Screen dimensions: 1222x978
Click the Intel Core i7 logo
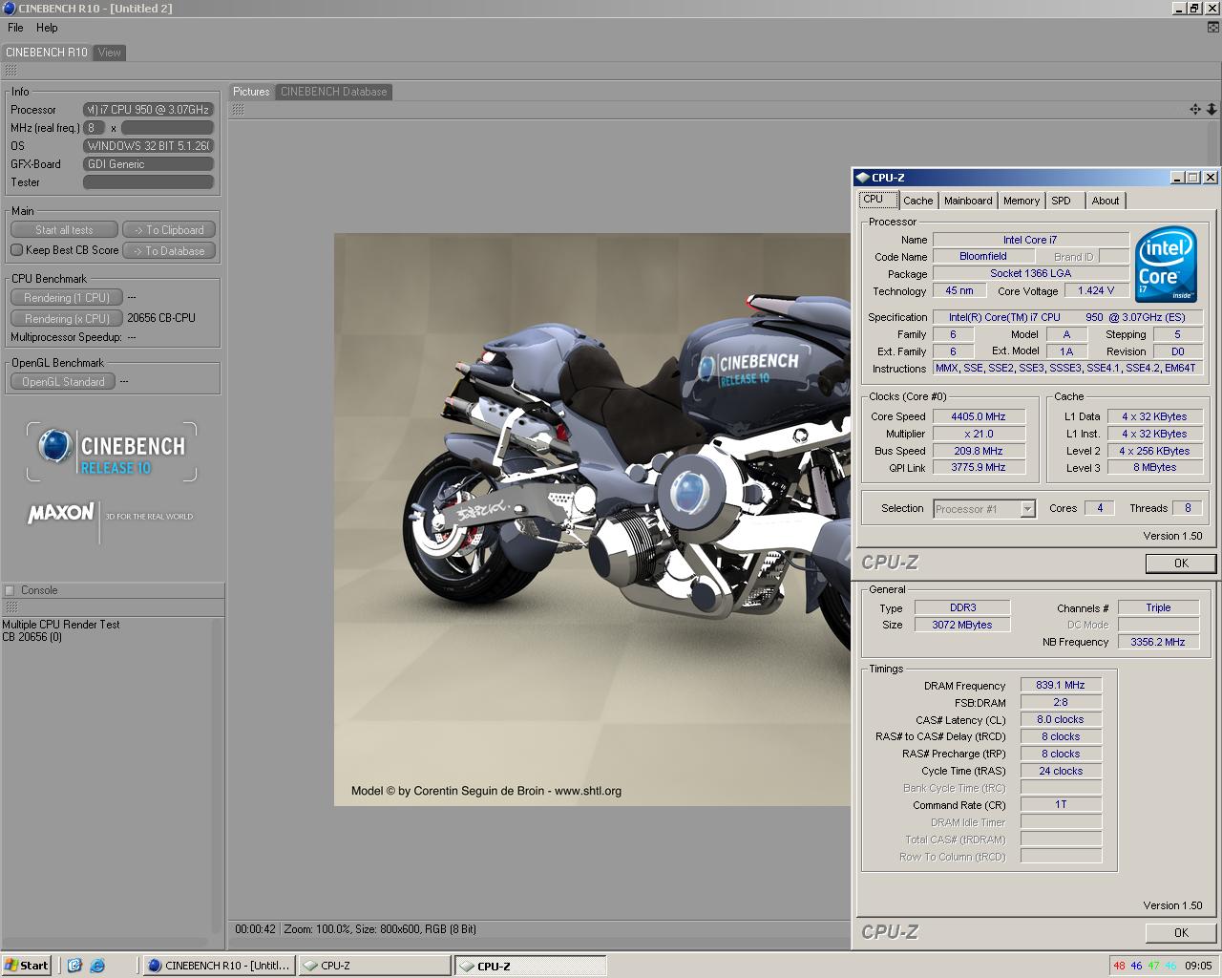point(1166,265)
